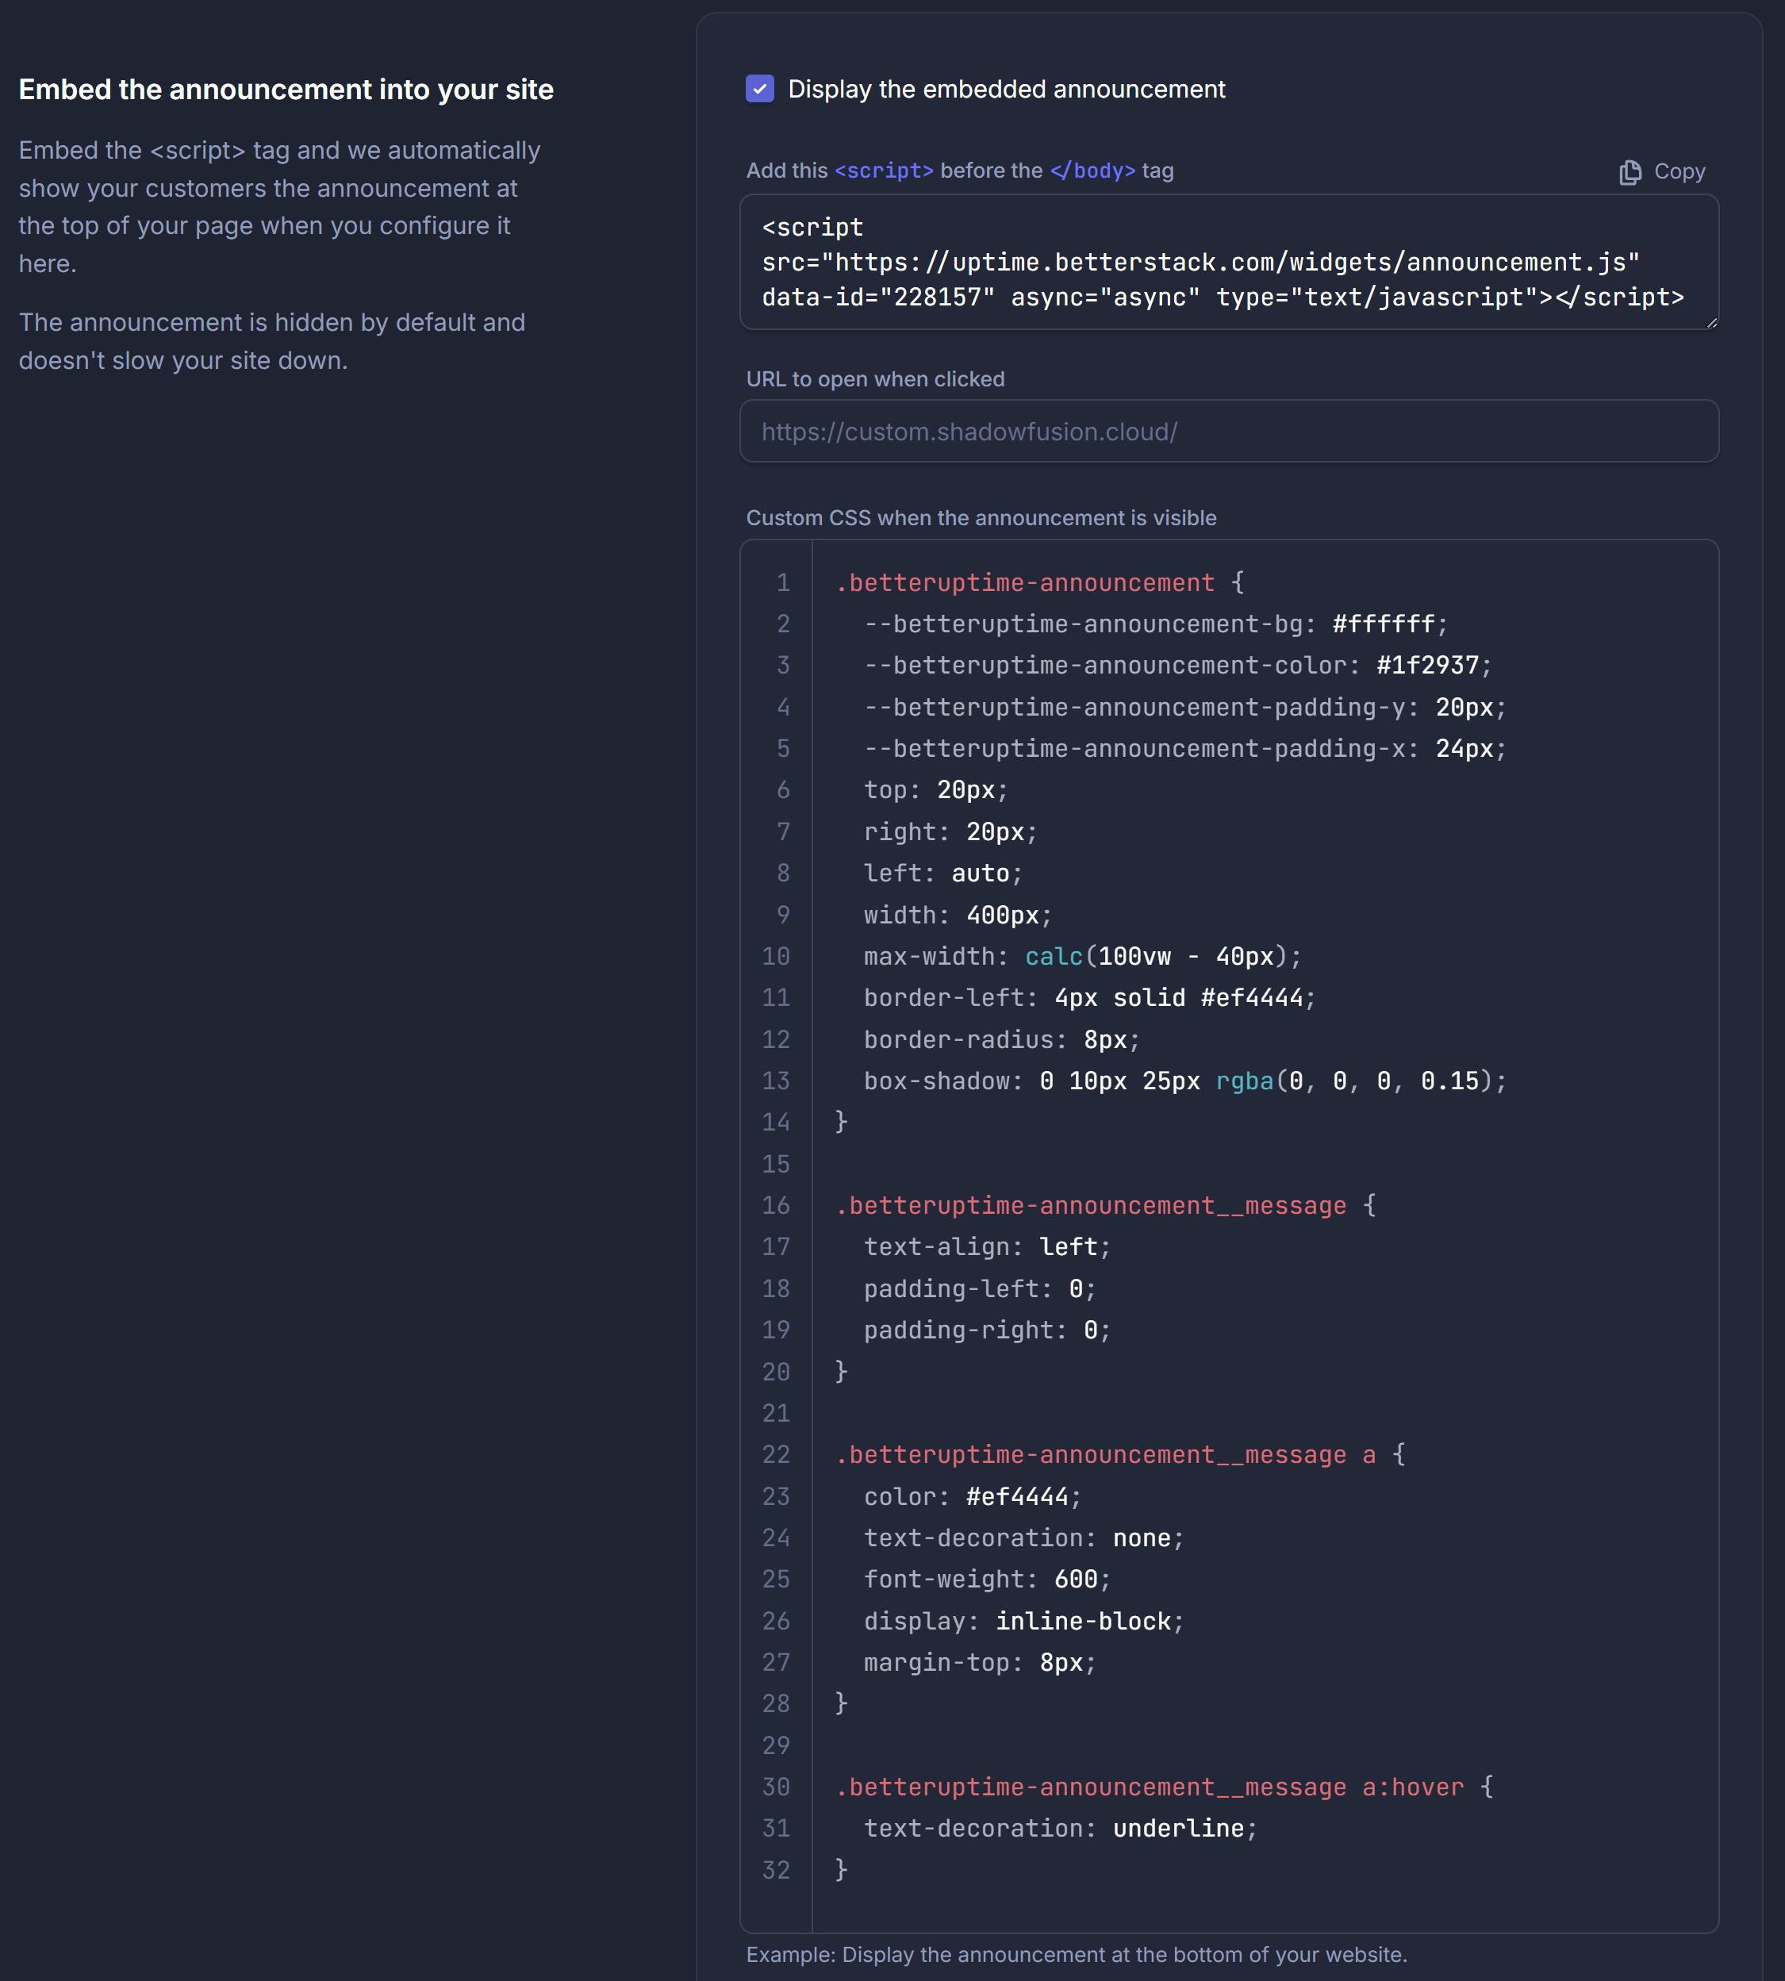This screenshot has width=1785, height=1981.
Task: Click the URL to open when clicked label
Action: pyautogui.click(x=876, y=378)
